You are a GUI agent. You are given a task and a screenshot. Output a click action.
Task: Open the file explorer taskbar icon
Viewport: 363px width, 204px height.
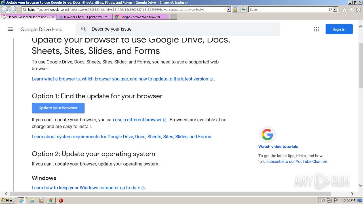tap(32, 200)
